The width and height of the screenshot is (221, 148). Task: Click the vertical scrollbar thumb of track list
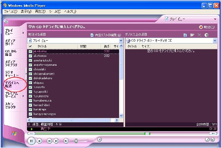point(121,64)
